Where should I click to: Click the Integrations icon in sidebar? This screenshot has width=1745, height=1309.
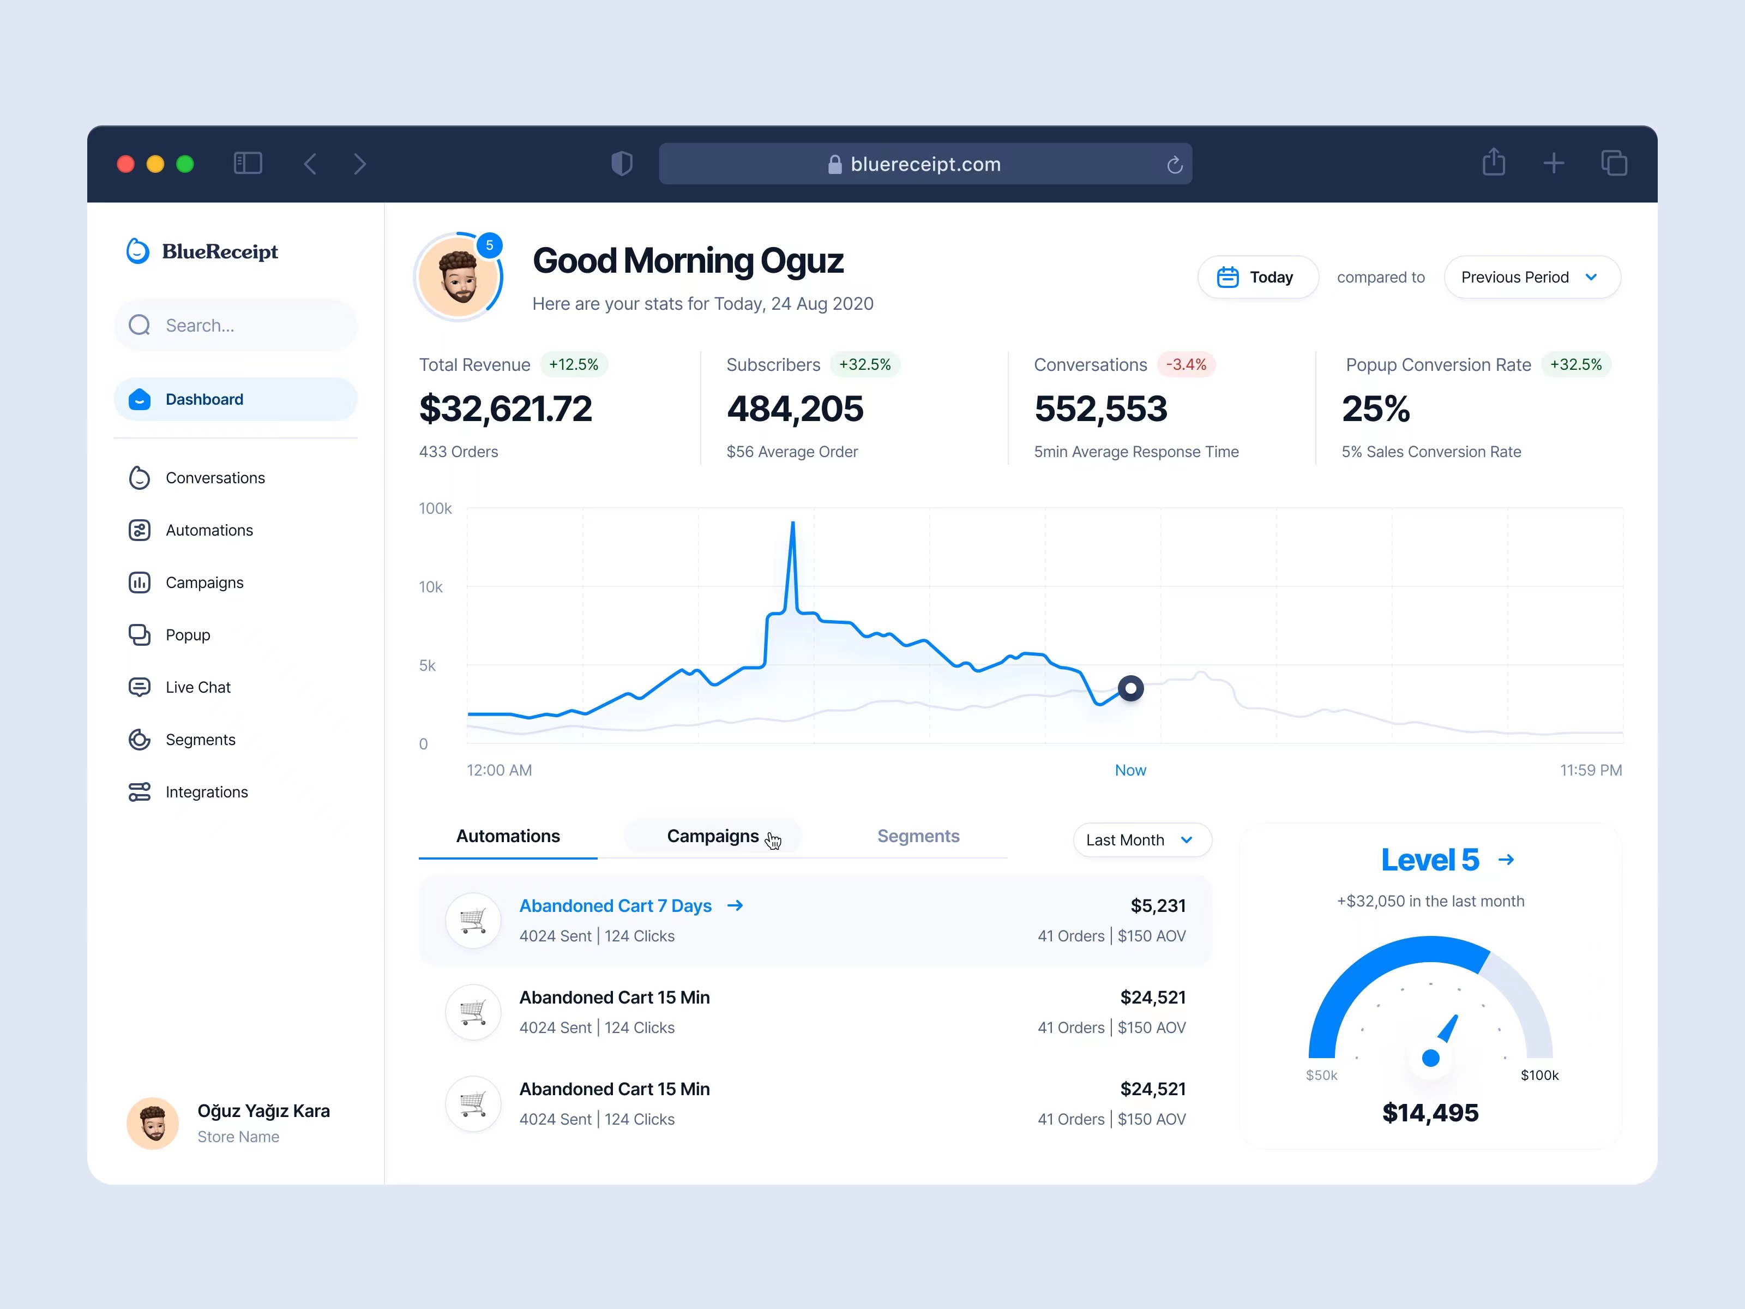click(x=140, y=792)
